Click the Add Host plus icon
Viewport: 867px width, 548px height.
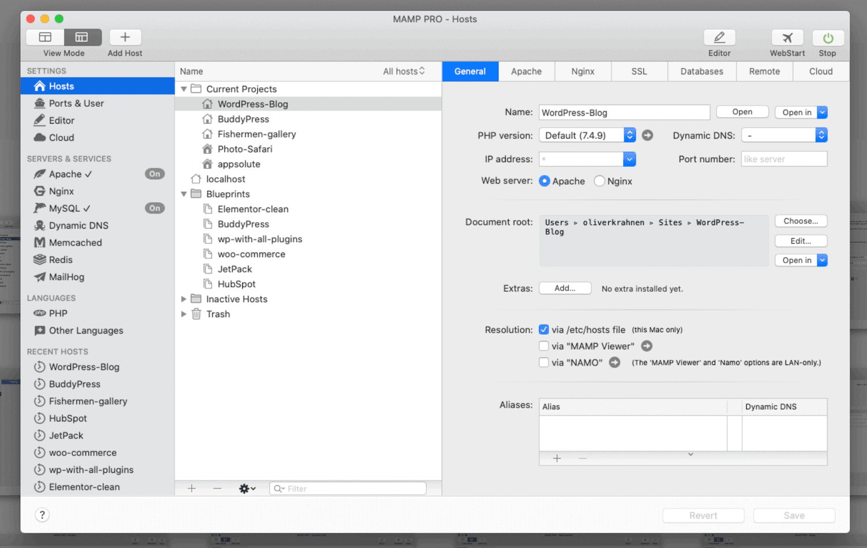coord(125,38)
